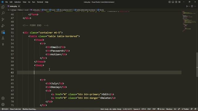Image resolution: width=198 pixels, height=111 pixels.
Task: Open the Manage gear icon
Action: (x=3, y=104)
